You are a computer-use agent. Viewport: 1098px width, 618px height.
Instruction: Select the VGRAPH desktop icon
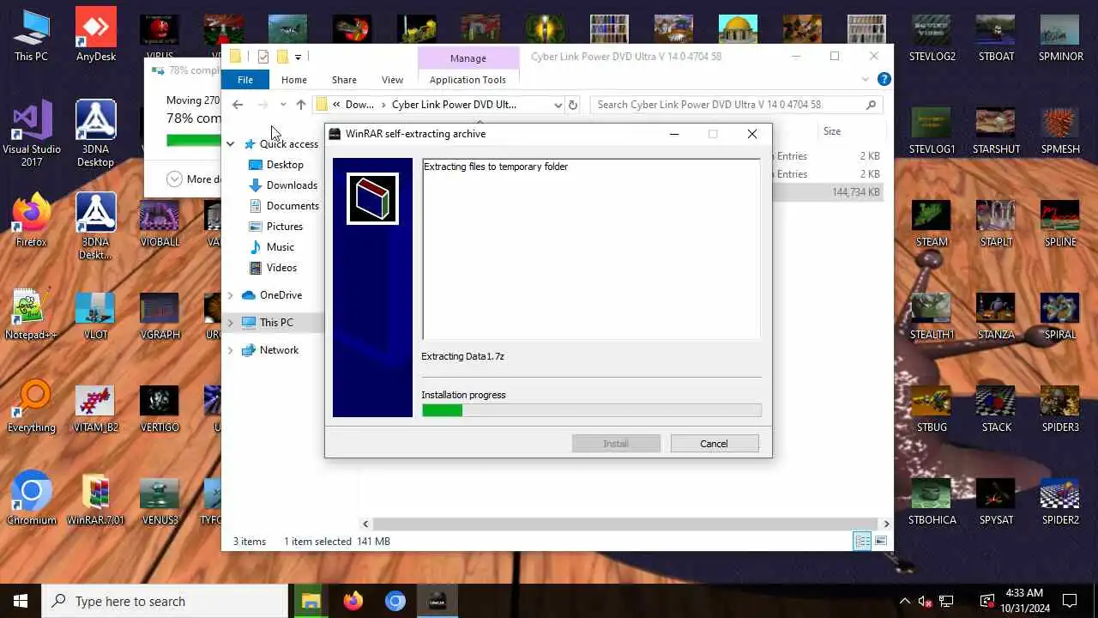160,314
